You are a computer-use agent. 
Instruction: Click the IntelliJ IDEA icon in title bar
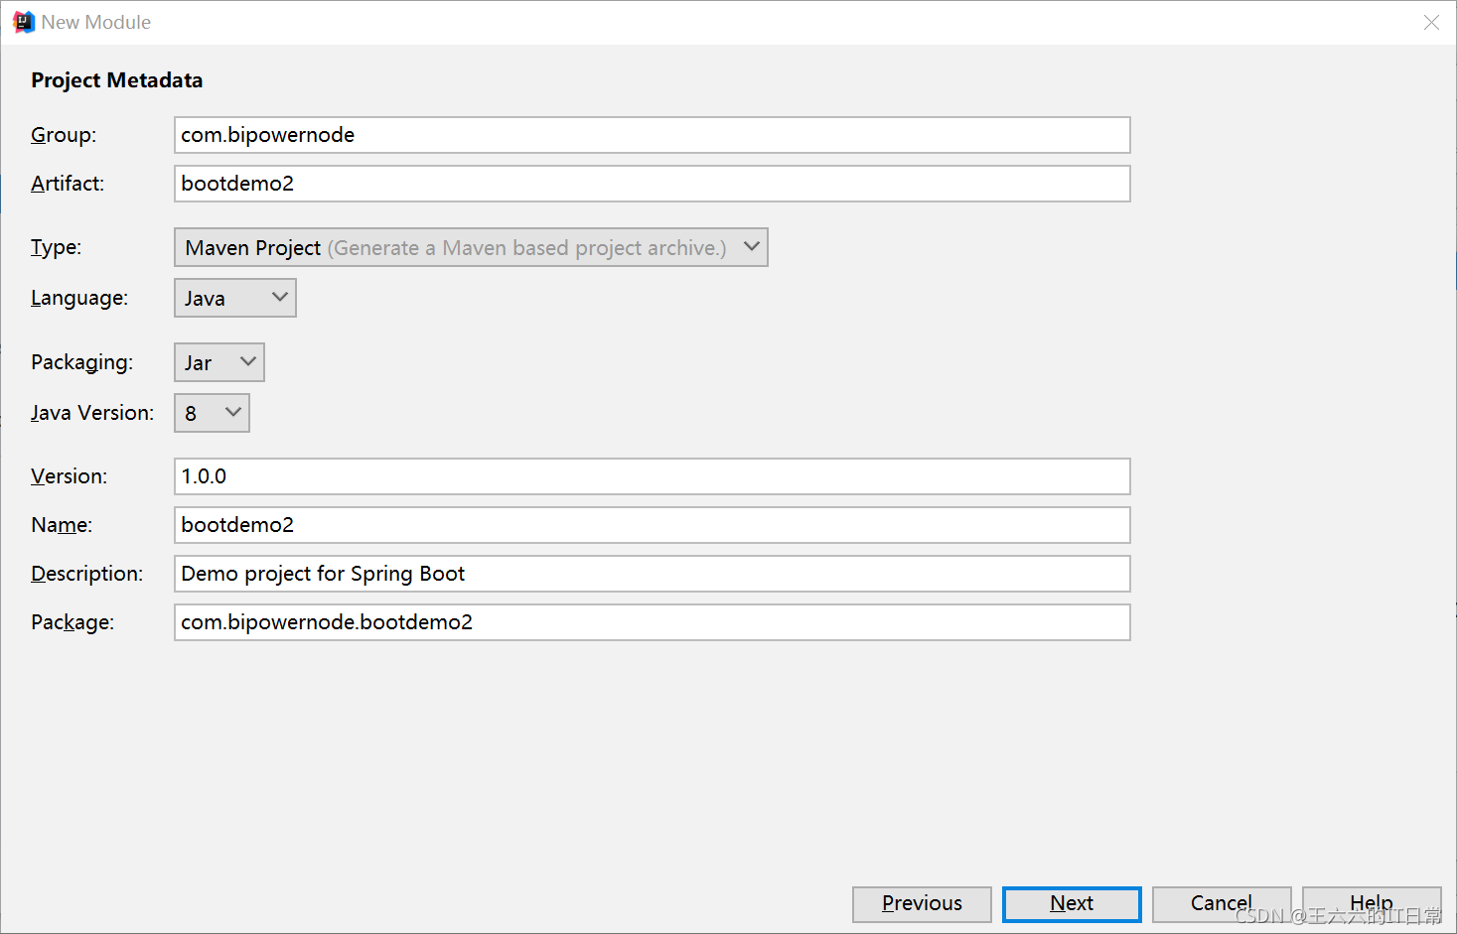pos(23,22)
